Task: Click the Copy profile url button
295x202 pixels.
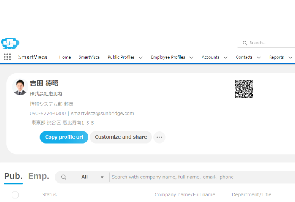Action: [x=64, y=137]
